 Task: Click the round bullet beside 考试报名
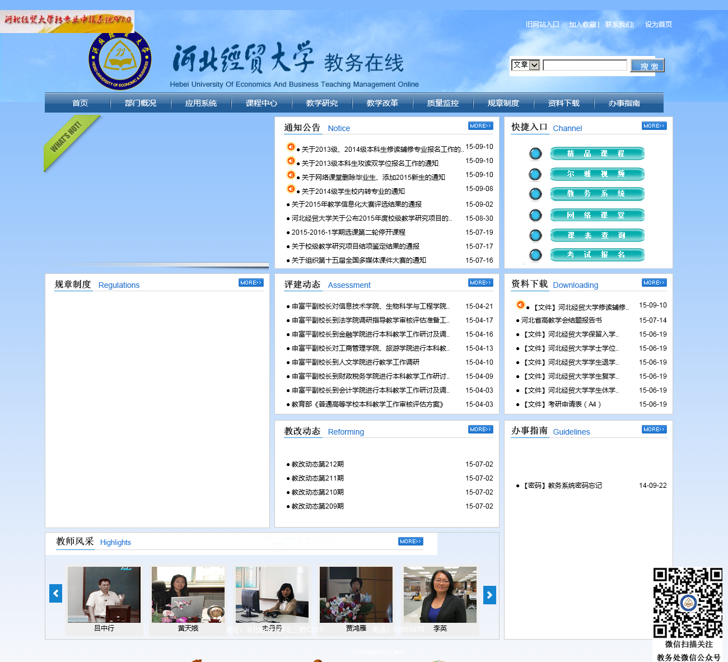535,255
